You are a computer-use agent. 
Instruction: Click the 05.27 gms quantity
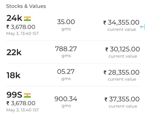66,74
